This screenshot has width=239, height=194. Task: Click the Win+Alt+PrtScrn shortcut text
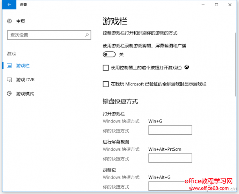(165, 149)
